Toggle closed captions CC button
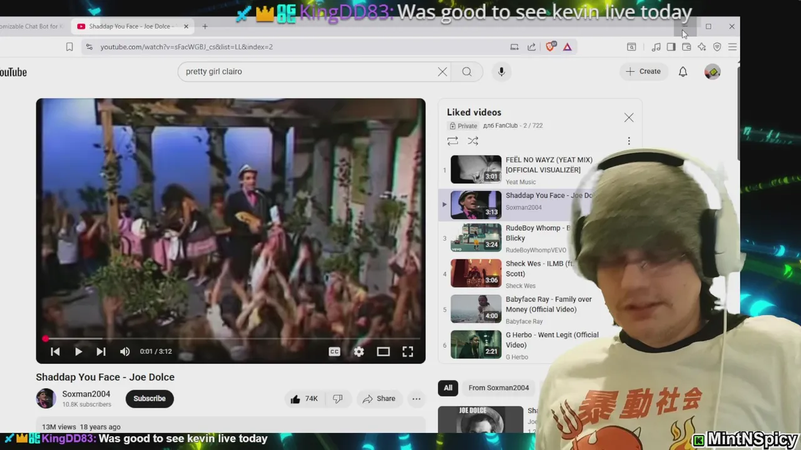 334,351
